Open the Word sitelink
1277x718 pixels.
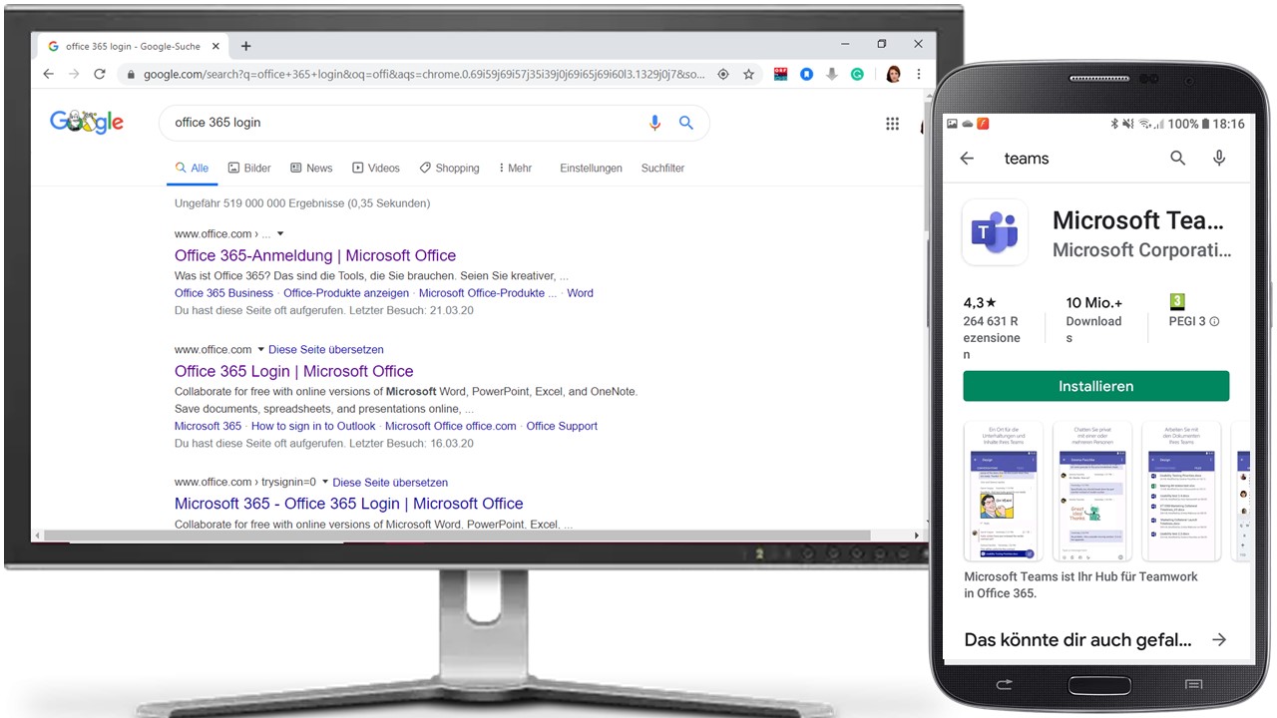(x=580, y=293)
